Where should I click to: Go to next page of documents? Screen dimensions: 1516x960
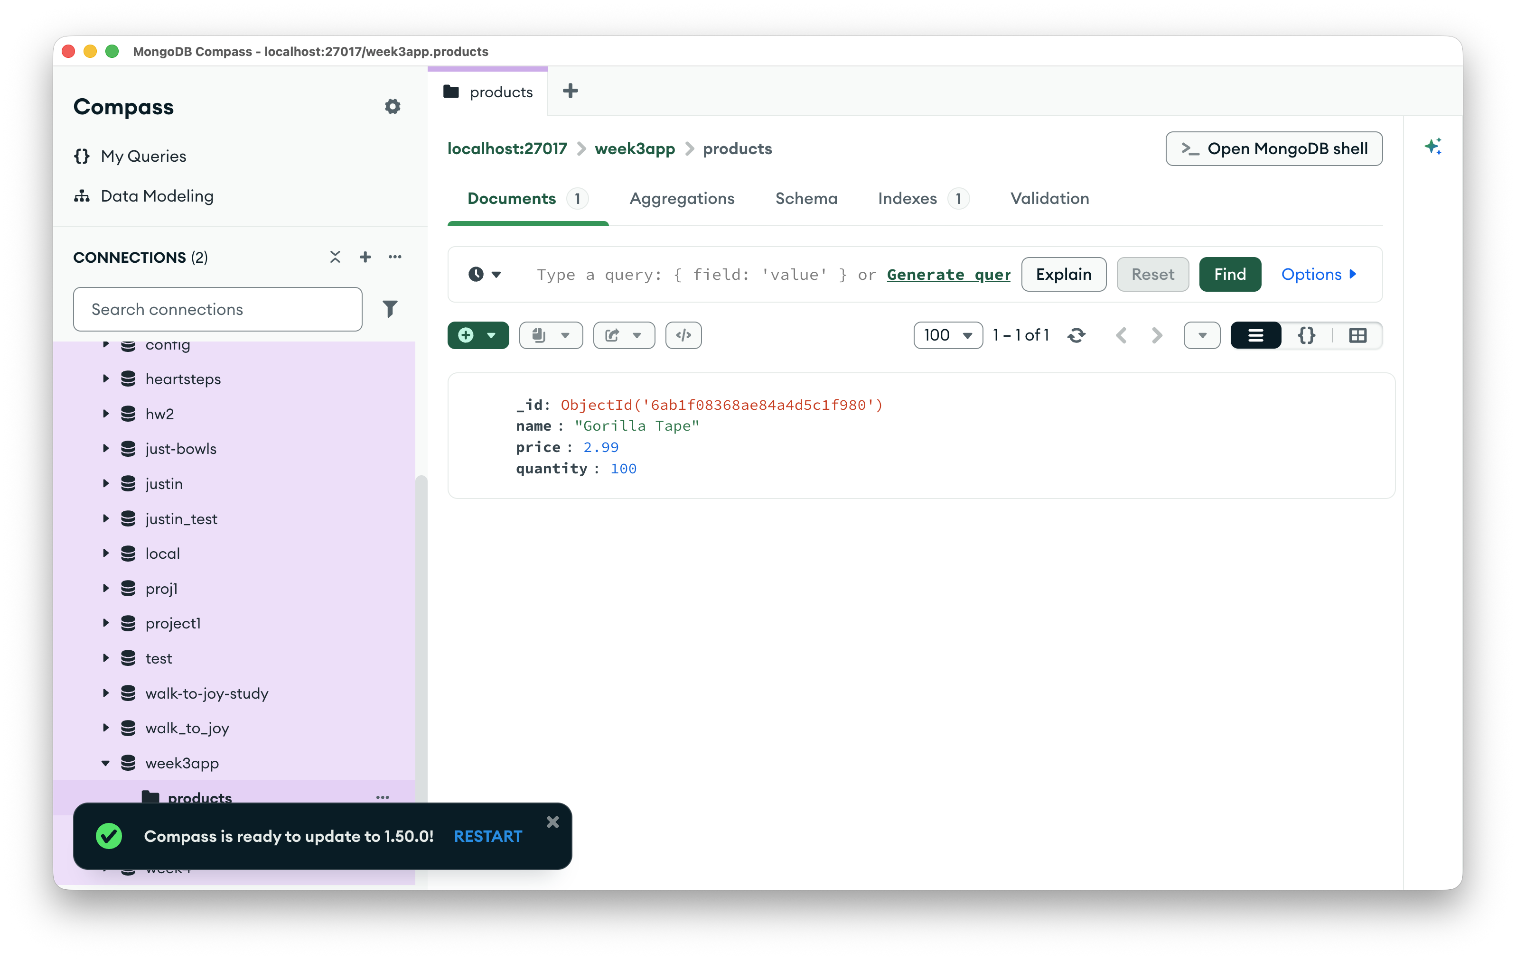(x=1157, y=335)
